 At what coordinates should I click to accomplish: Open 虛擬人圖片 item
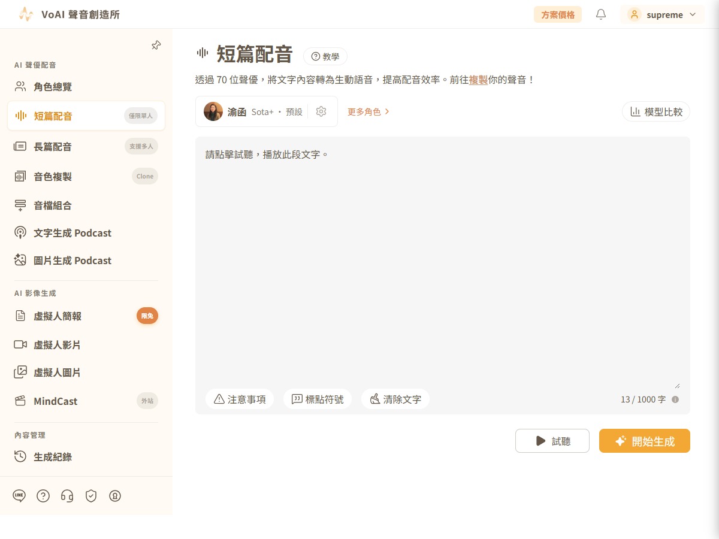[86, 373]
